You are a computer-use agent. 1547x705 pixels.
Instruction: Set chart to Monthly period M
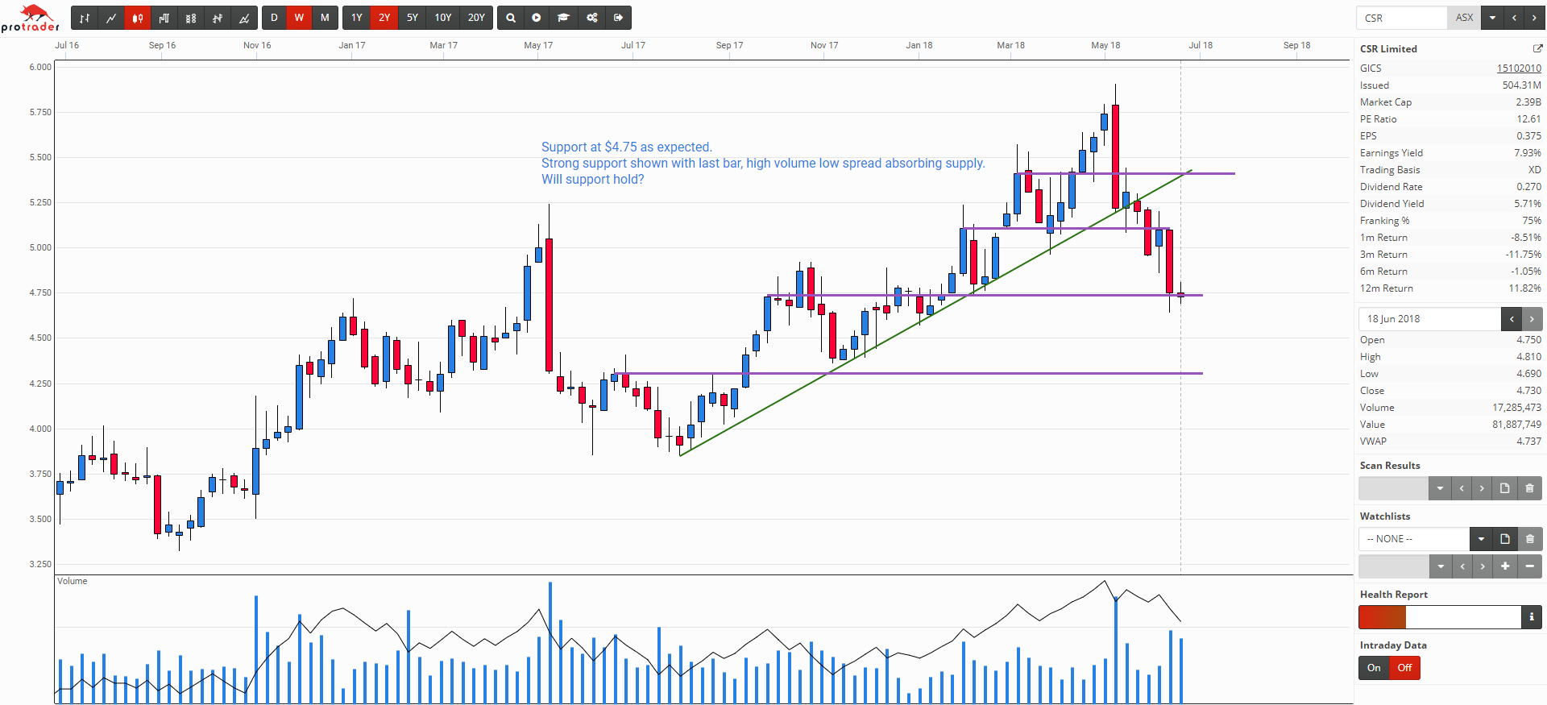325,18
